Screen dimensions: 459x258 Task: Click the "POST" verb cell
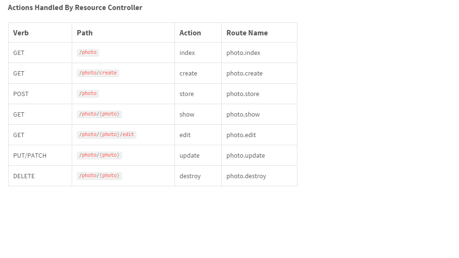[21, 94]
